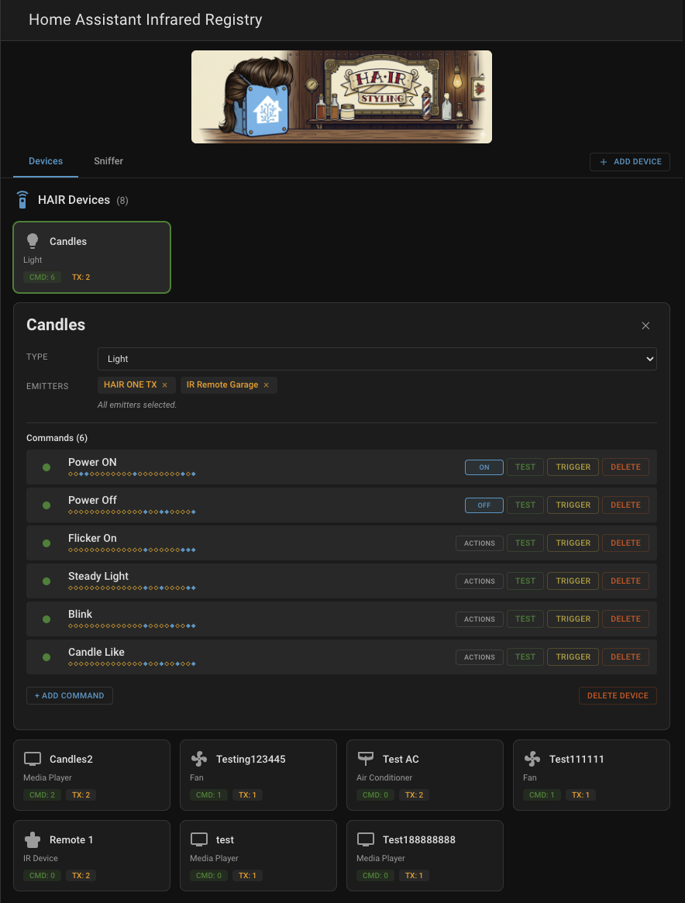Click the Remote 1 IR device icon
The width and height of the screenshot is (685, 903).
33,839
